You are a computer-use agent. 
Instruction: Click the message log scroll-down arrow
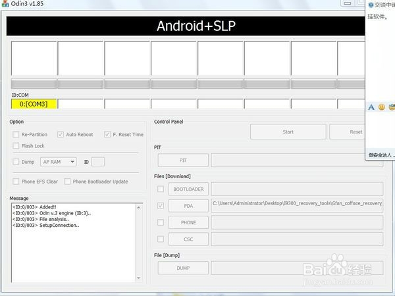pyautogui.click(x=138, y=278)
